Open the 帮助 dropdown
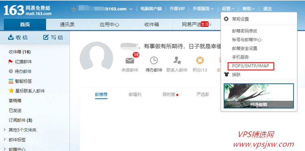 click(248, 9)
